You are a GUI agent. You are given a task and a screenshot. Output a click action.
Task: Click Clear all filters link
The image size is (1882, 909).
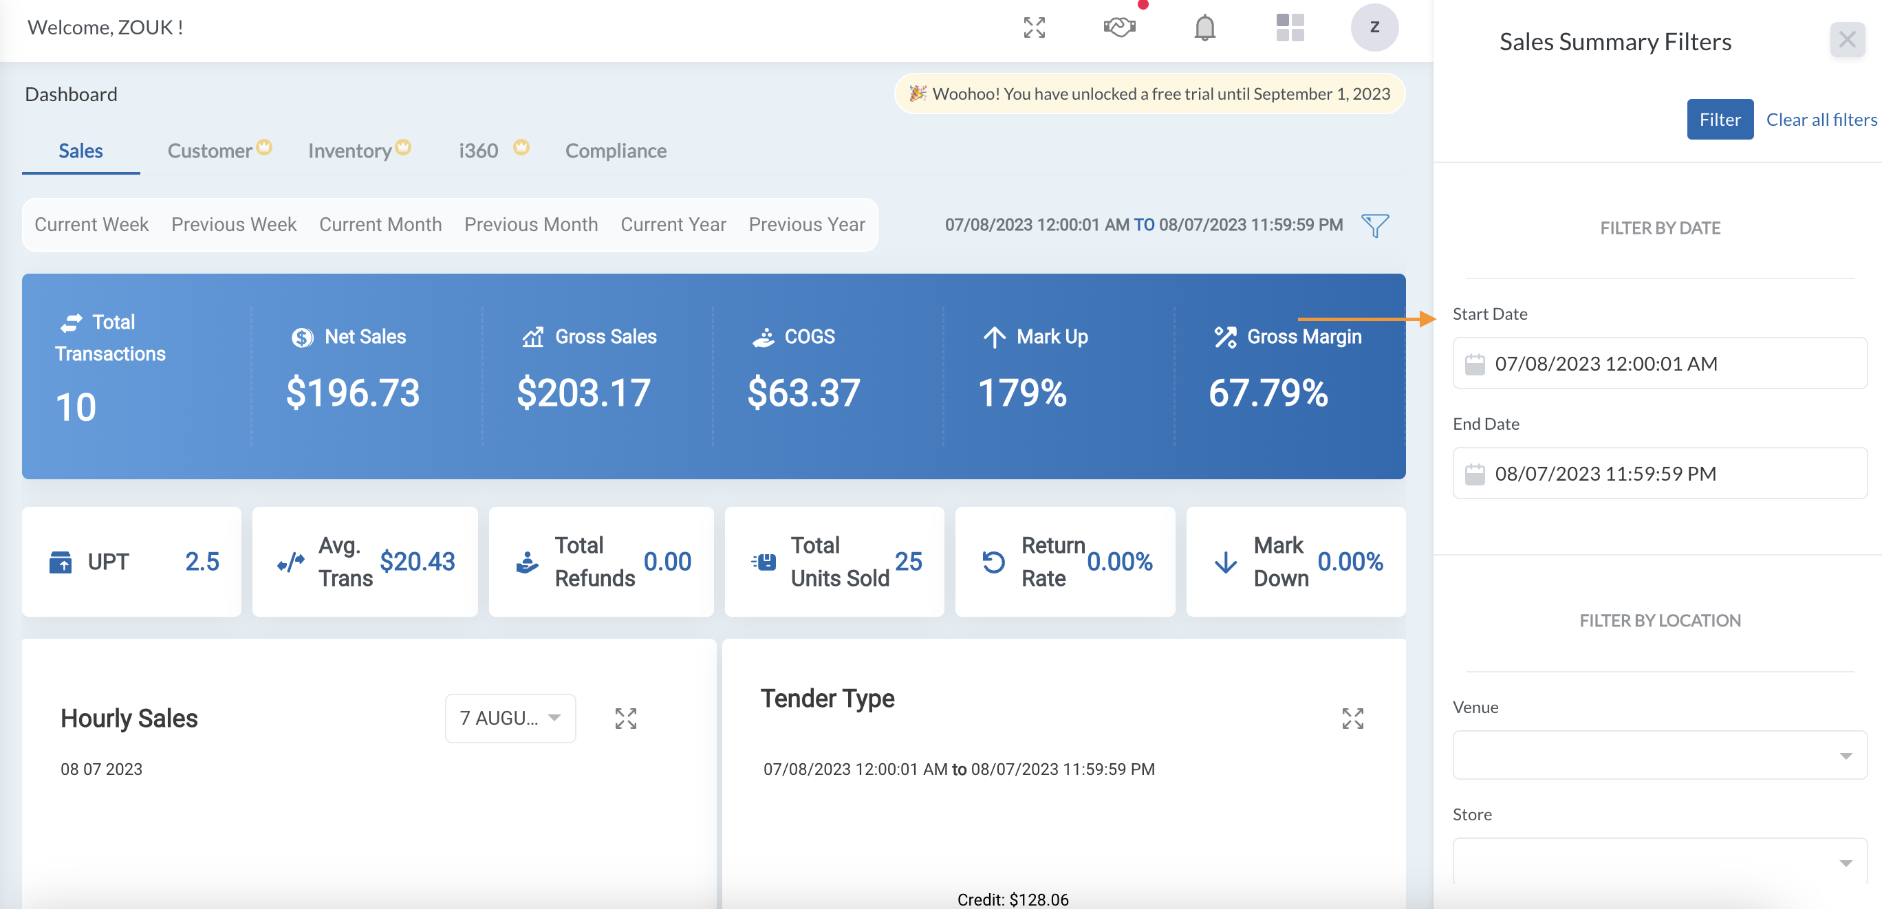pos(1821,119)
